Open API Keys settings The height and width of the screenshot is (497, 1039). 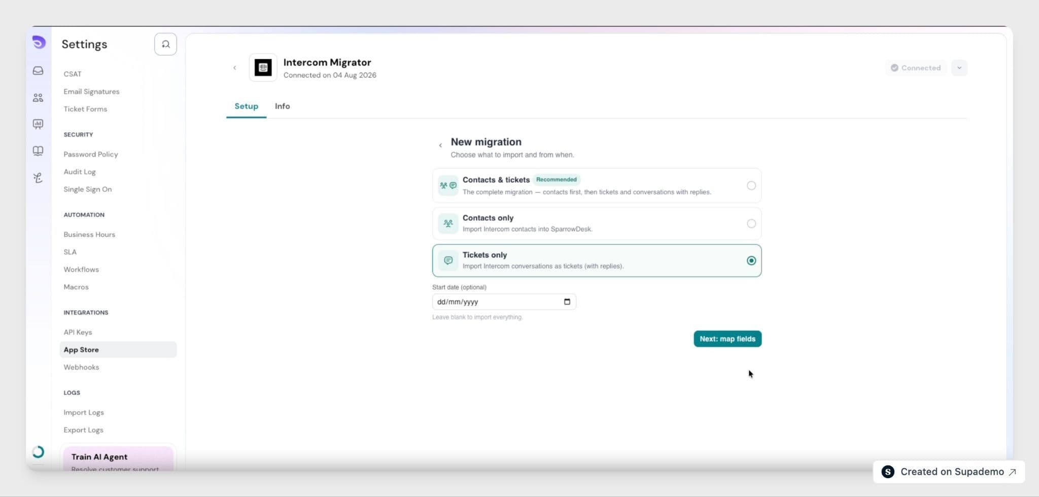pyautogui.click(x=78, y=332)
